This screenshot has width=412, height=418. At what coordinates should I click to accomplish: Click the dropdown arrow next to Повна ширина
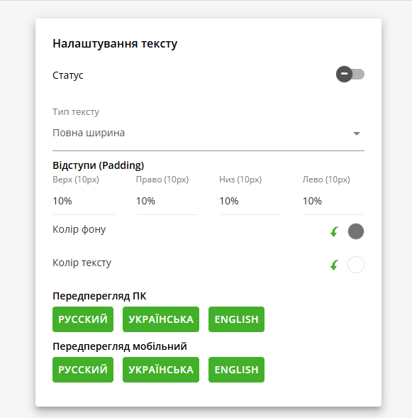coord(357,133)
